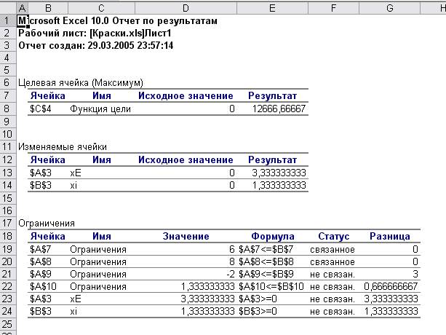This screenshot has height=335, width=446.
Task: Select the 'Разница' column header cell
Action: tap(391, 236)
